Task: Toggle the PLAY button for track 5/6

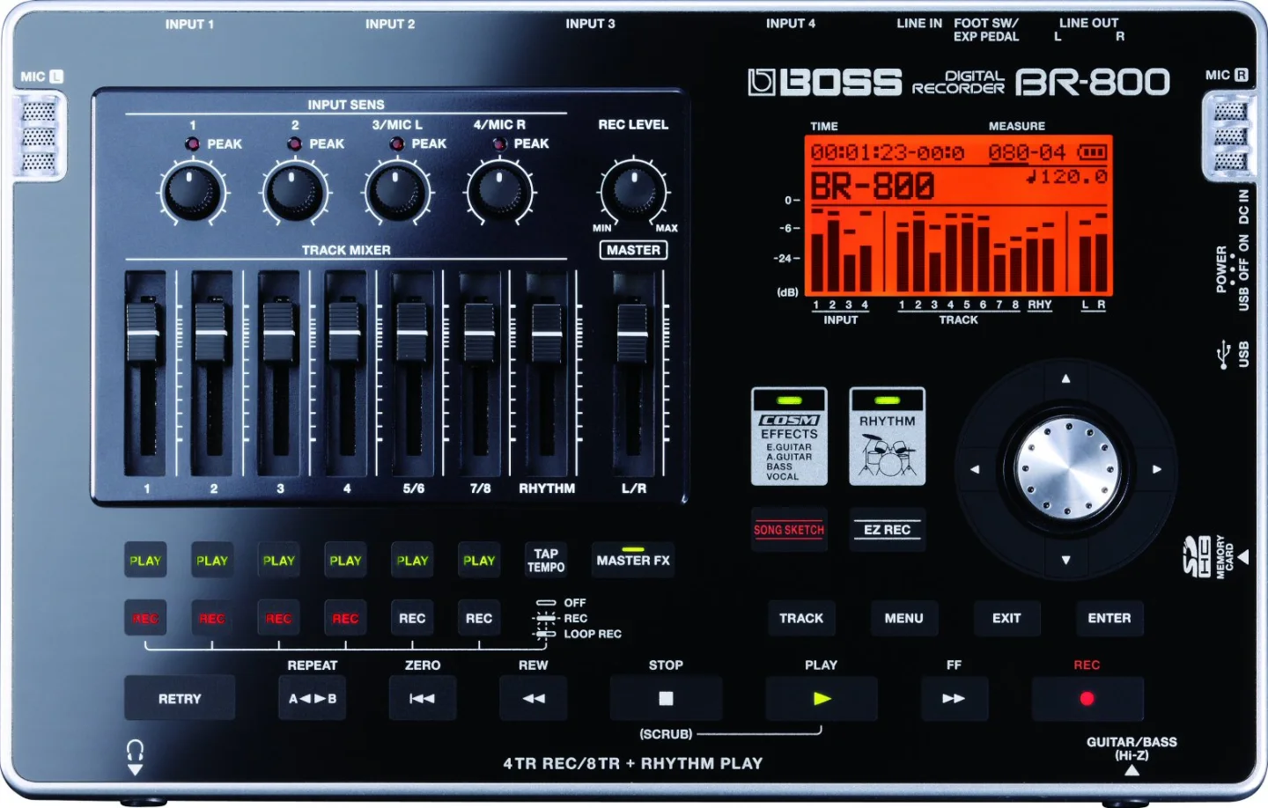Action: [x=412, y=560]
